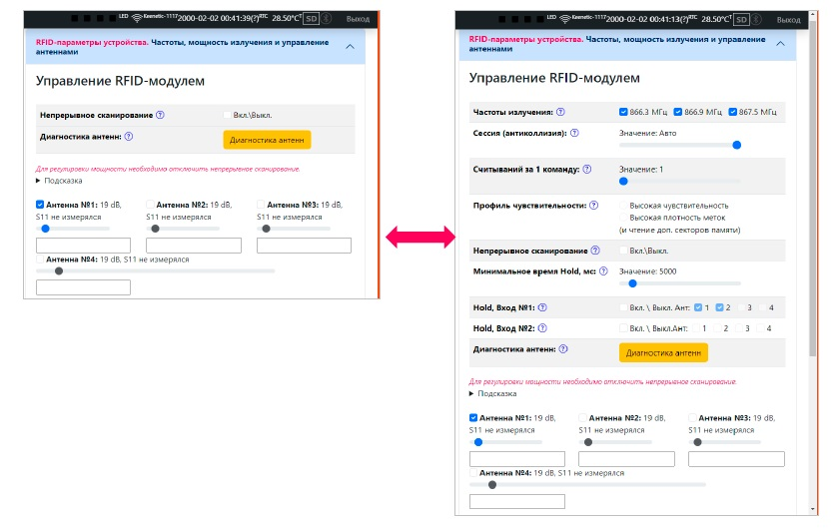Select Высокая чувствительность radio option

tap(623, 206)
